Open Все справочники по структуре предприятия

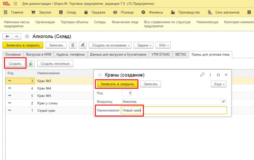(x=167, y=24)
